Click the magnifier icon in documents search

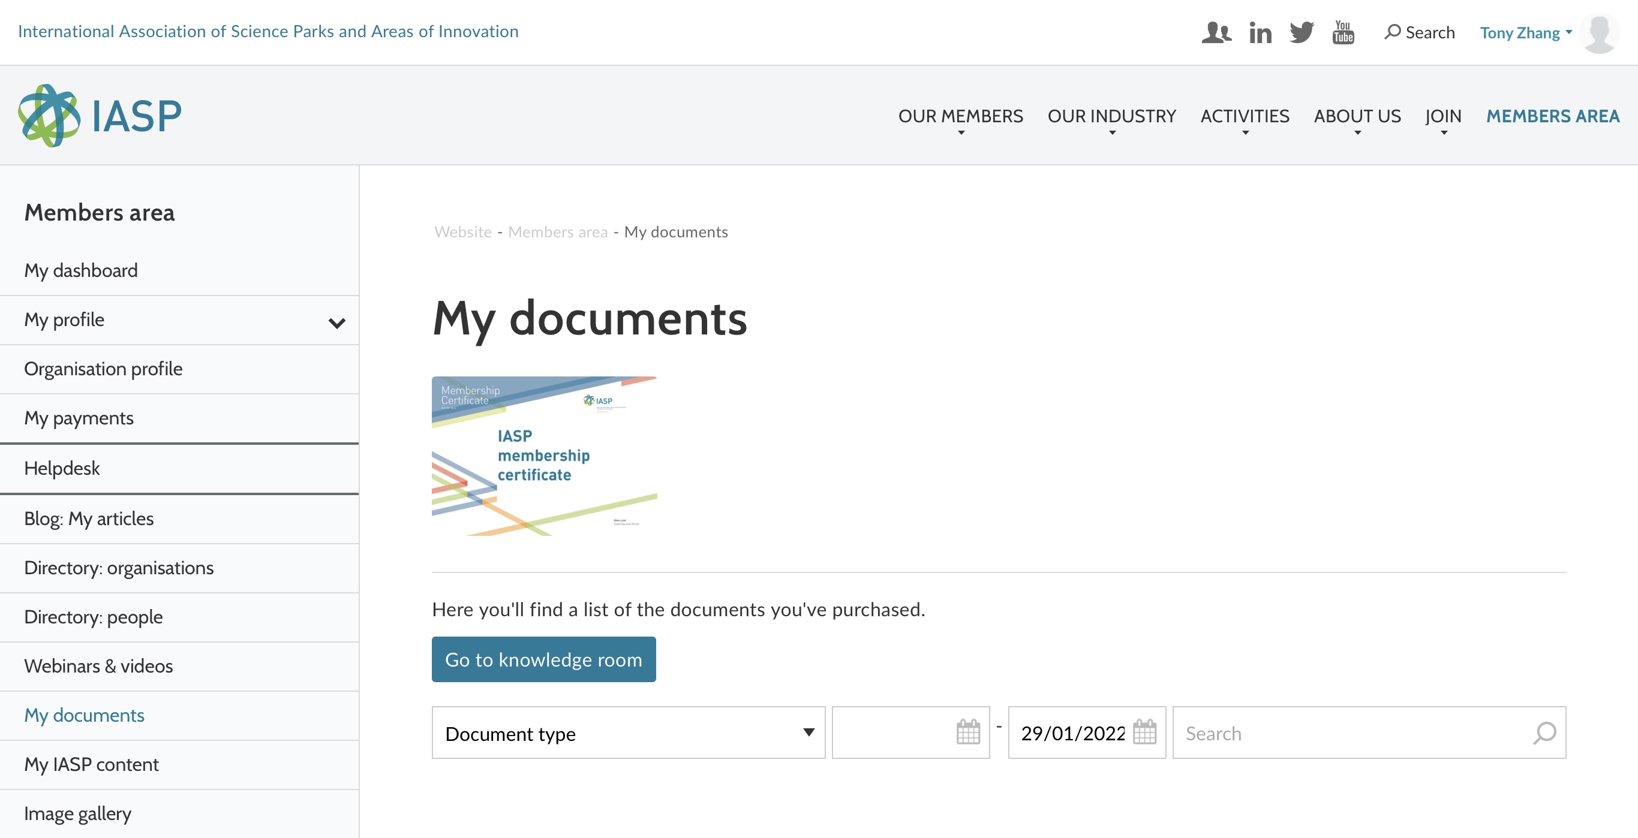click(x=1544, y=733)
